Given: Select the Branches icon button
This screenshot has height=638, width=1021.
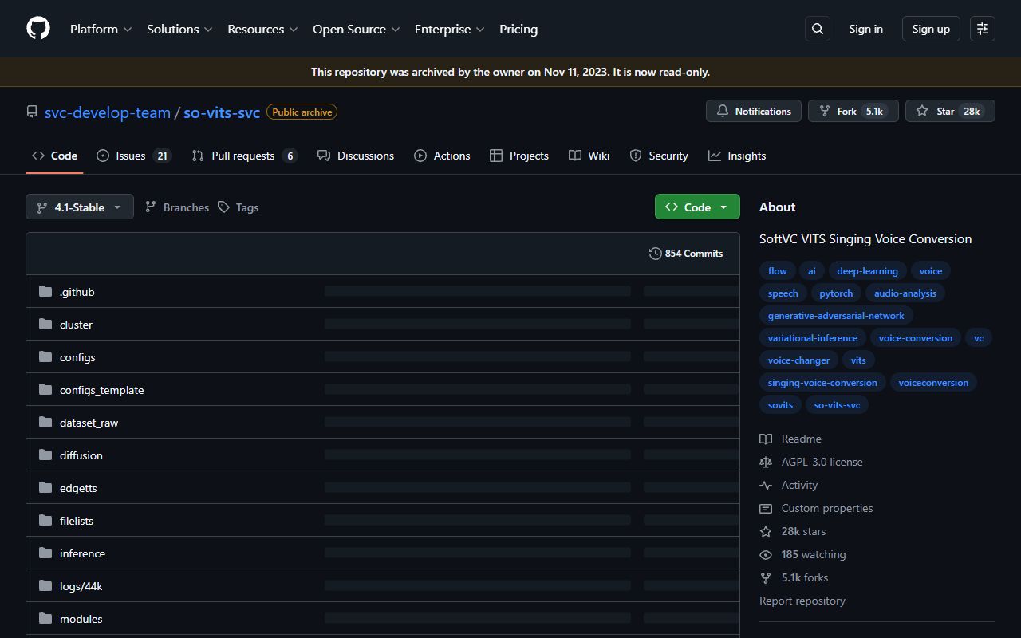Looking at the screenshot, I should tap(151, 207).
